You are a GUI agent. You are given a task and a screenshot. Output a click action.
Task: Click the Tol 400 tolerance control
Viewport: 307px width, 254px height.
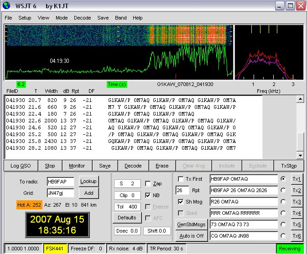click(x=126, y=207)
